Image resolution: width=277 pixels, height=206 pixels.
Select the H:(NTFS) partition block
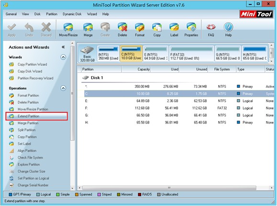point(255,54)
